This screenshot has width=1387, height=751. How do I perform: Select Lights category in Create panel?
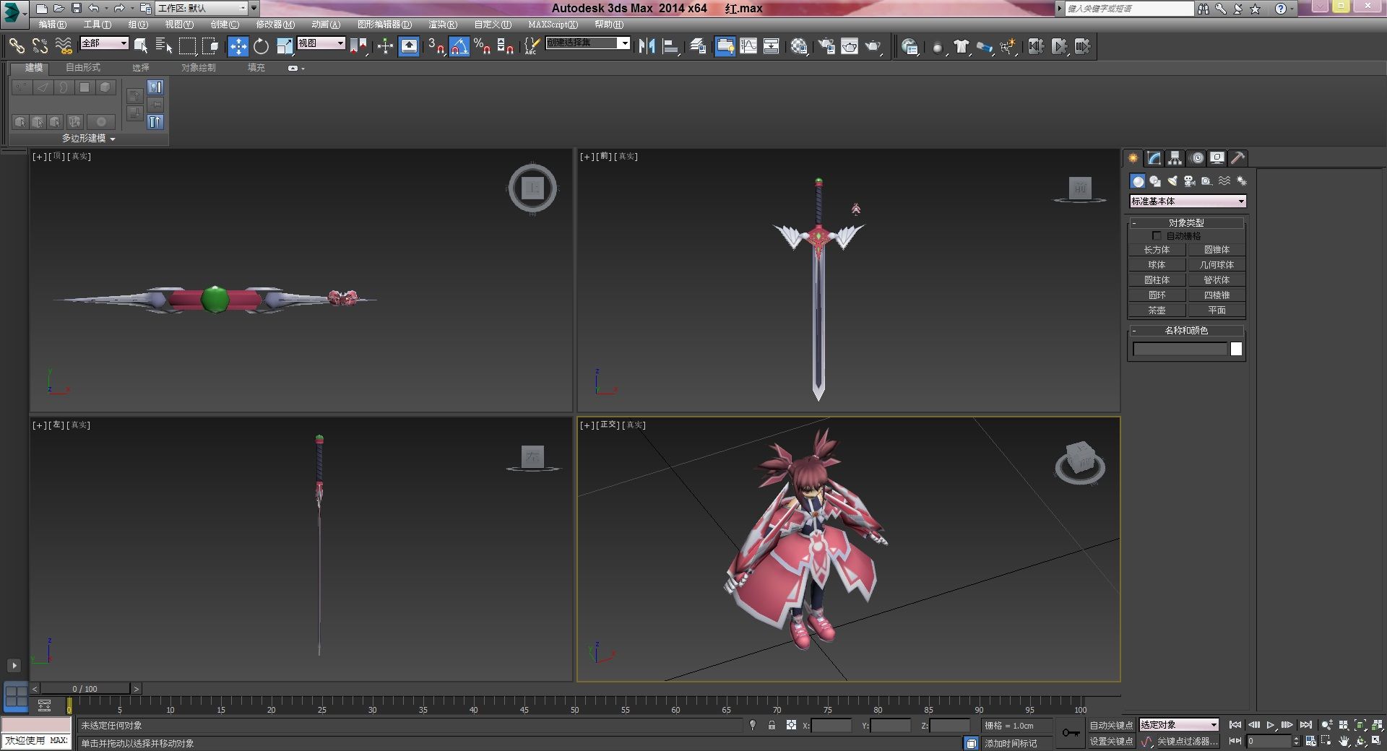click(x=1172, y=181)
